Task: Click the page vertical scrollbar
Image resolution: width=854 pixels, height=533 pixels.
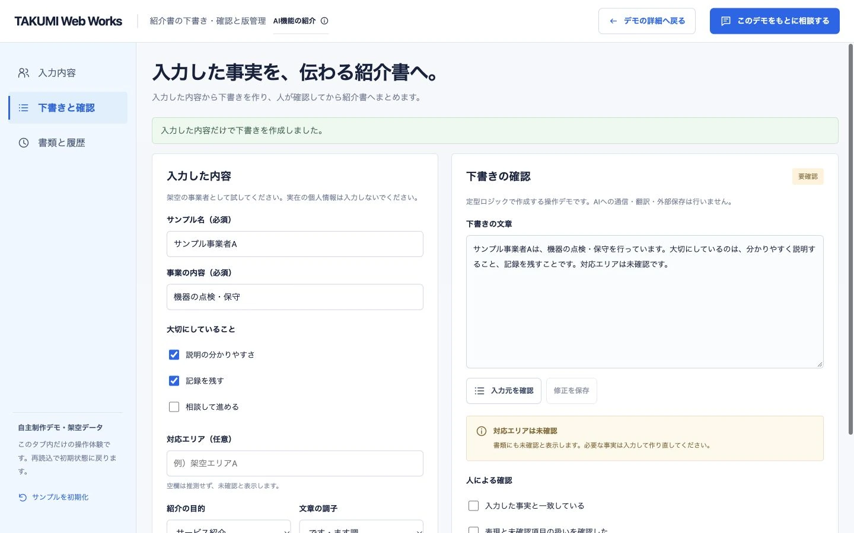Action: pyautogui.click(x=850, y=239)
